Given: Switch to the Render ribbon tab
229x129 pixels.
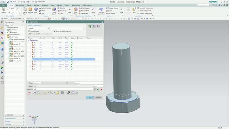Looking at the screenshot, I should pos(59,5).
